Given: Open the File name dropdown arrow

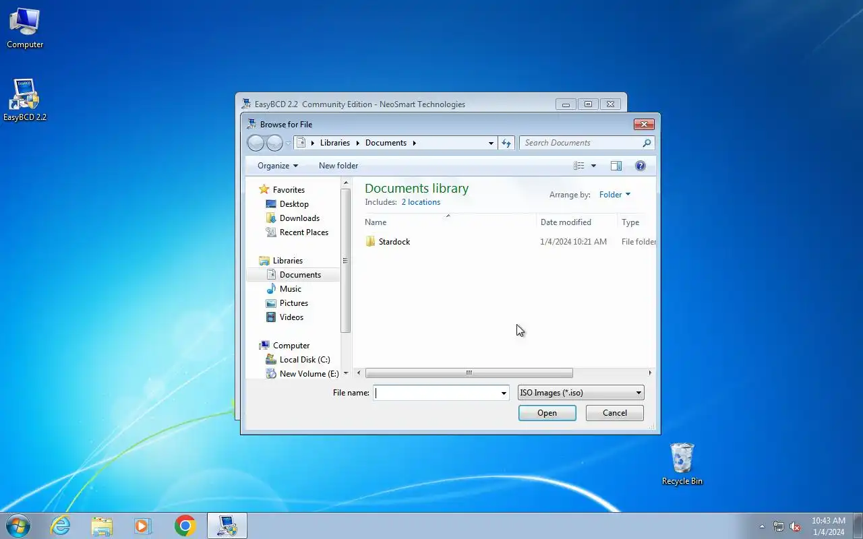Looking at the screenshot, I should click(504, 393).
